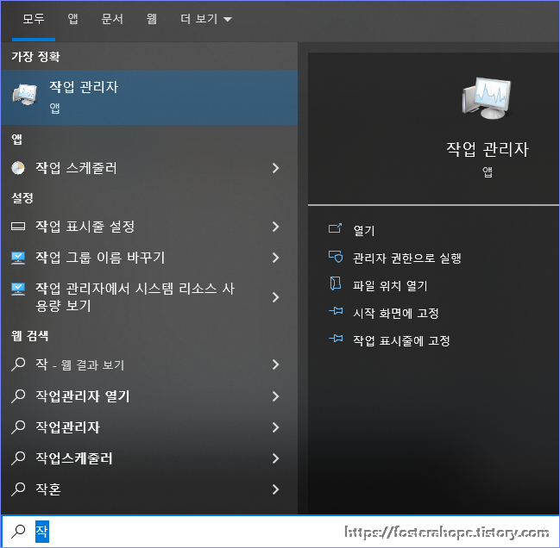Screen dimensions: 560x548
Task: Open the 작업 표시줄 설정 result
Action: point(149,227)
